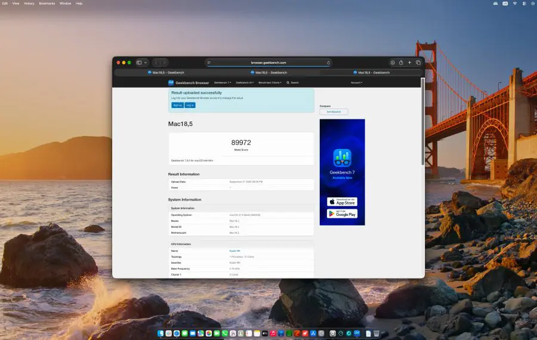
Task: Click the Sign up button
Action: point(177,105)
